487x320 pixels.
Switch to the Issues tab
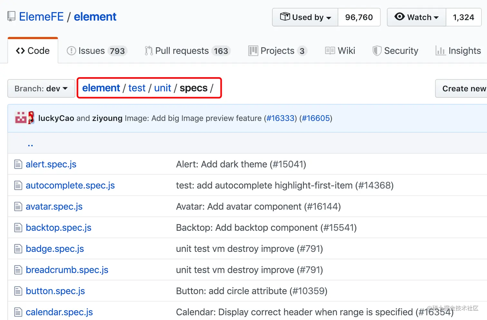pos(96,51)
